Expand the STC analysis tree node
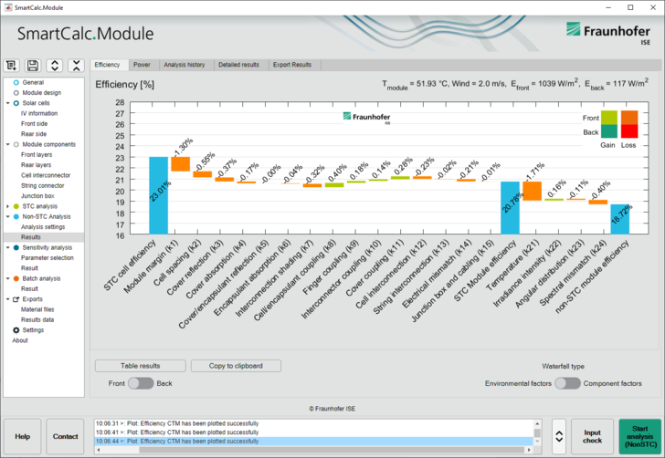665x458 pixels. tap(6, 206)
